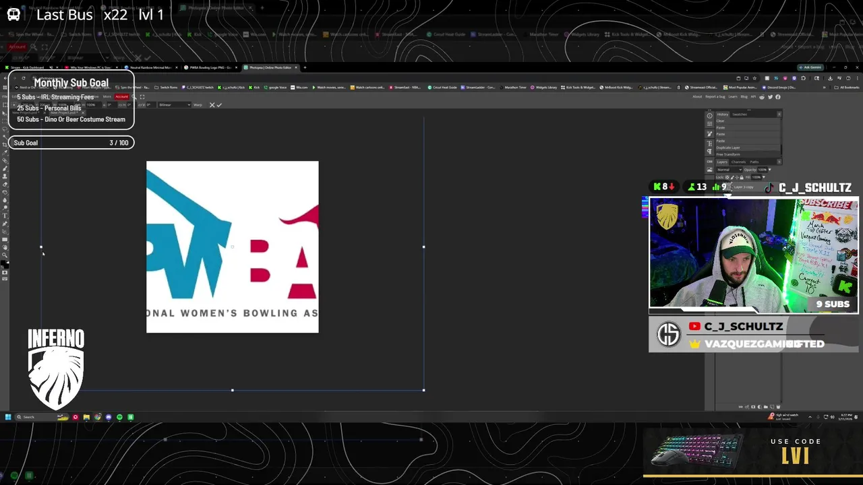Open the All Bookmarks folder
The width and height of the screenshot is (863, 485).
point(847,88)
